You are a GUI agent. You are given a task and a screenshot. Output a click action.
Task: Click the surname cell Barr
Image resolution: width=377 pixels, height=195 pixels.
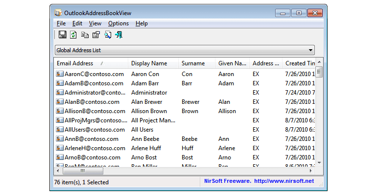pos(187,83)
